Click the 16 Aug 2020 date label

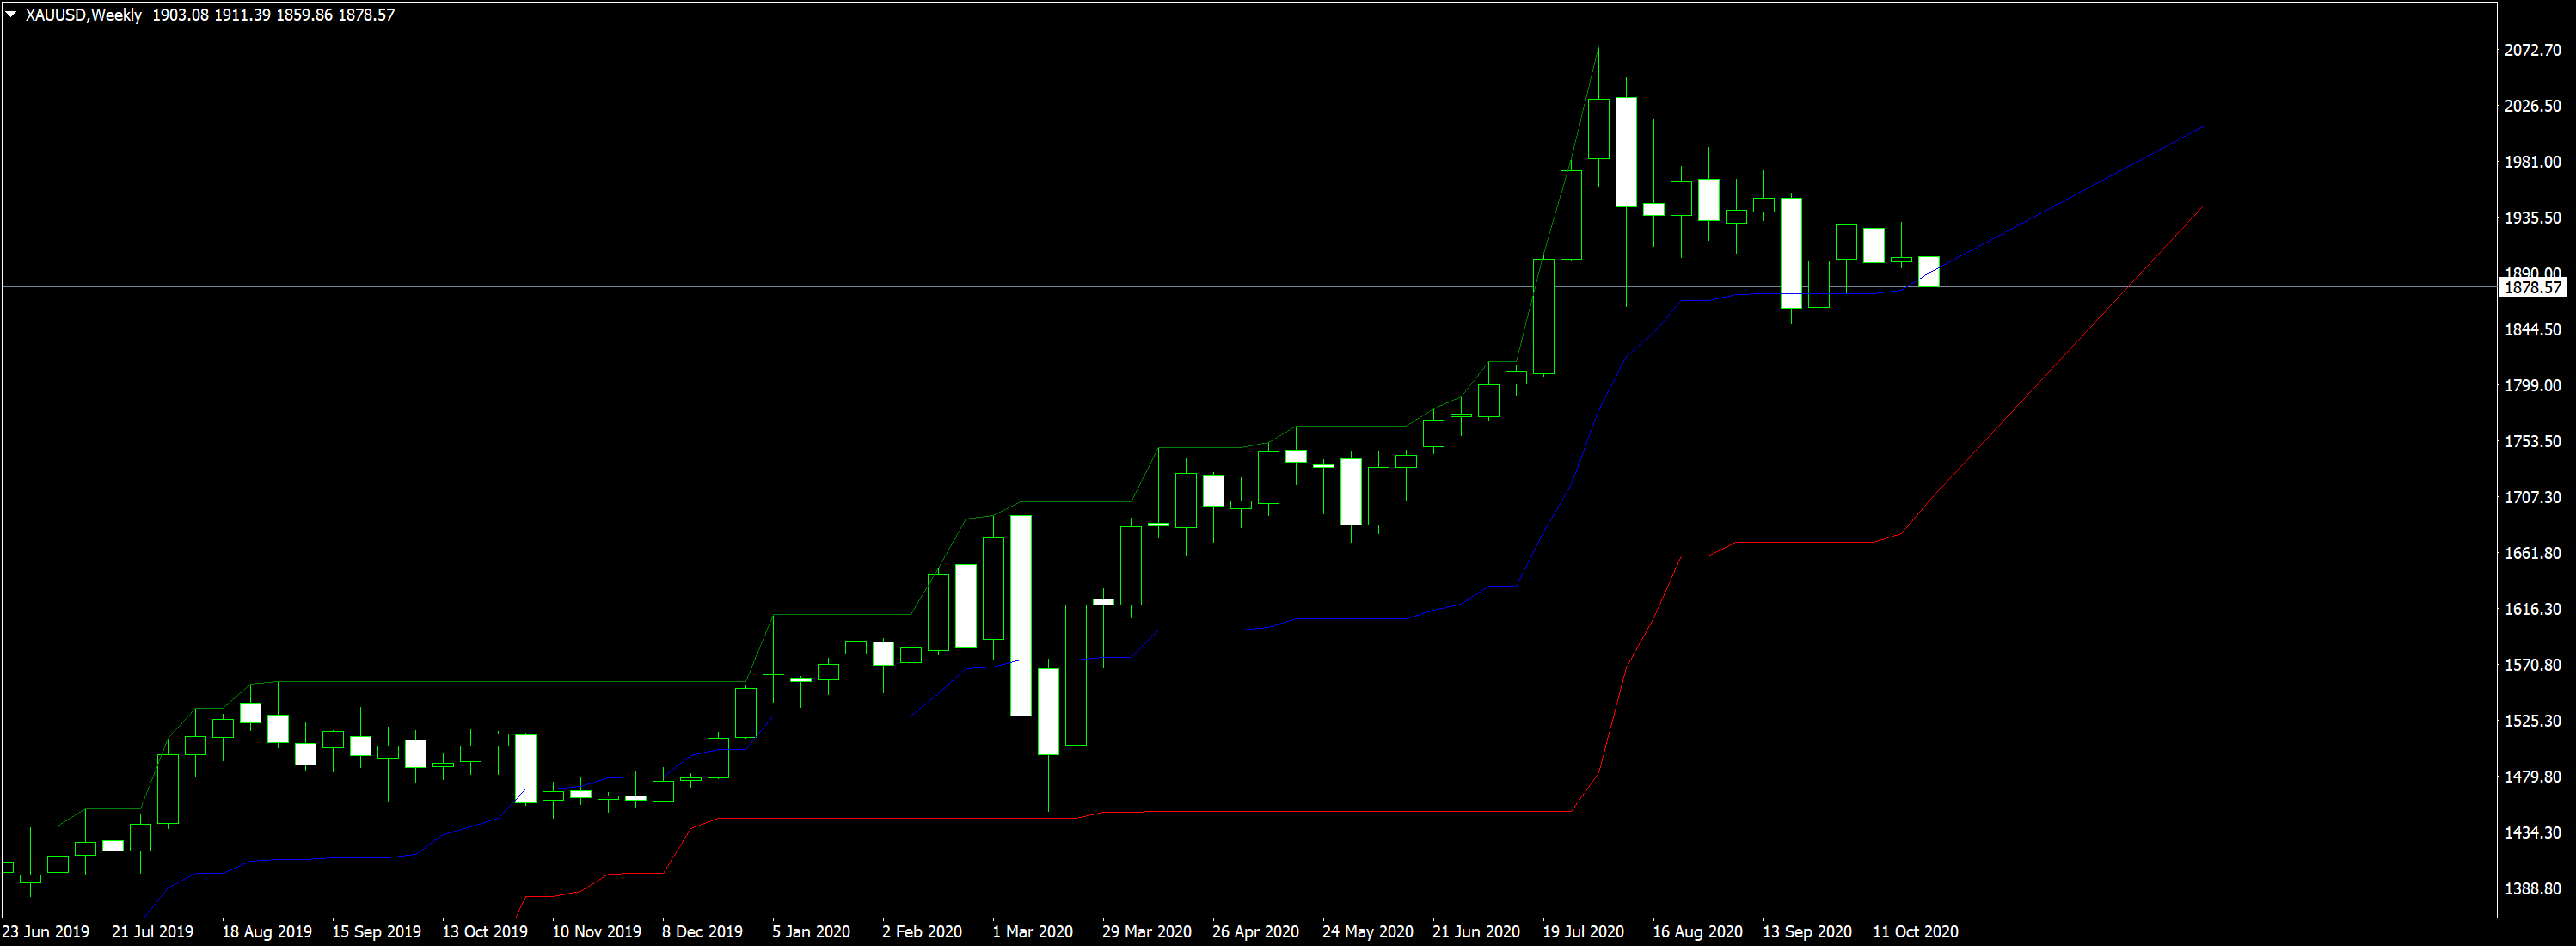click(x=1697, y=932)
